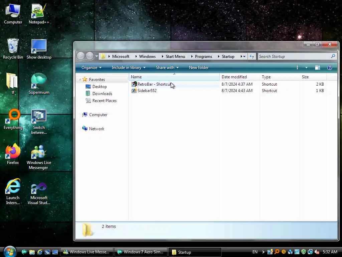Screen dimensions: 342x257
Task: Click the network tray icon
Action: click(x=310, y=252)
